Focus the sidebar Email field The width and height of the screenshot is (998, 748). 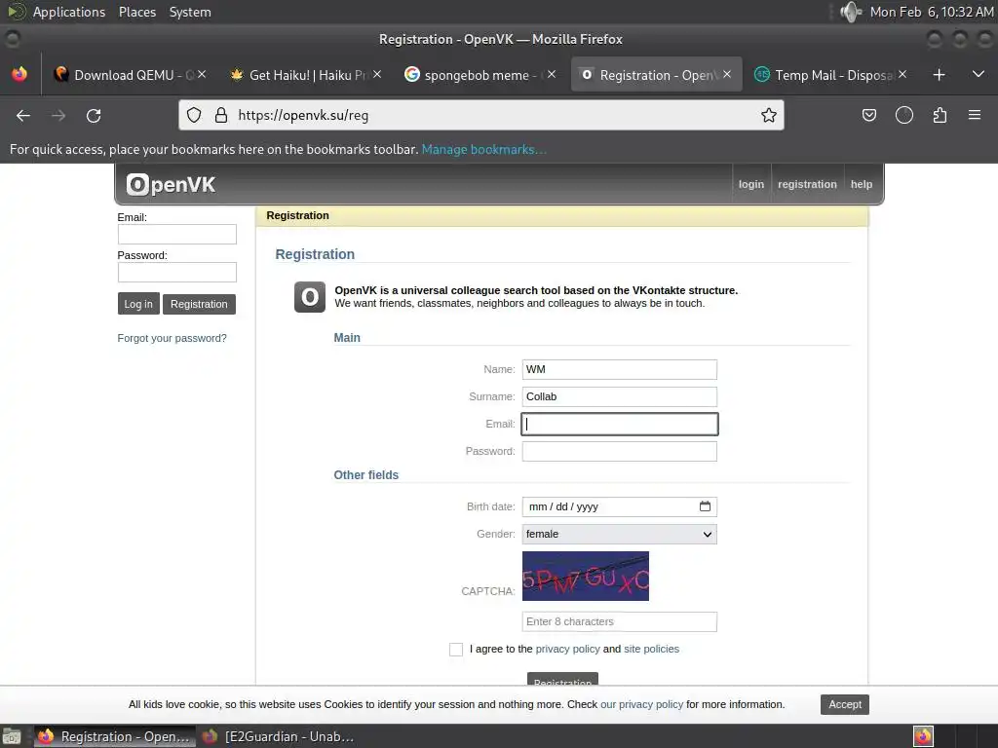click(x=177, y=234)
